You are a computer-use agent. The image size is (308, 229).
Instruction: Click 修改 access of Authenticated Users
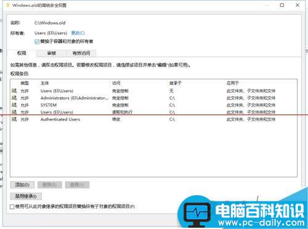[116, 119]
